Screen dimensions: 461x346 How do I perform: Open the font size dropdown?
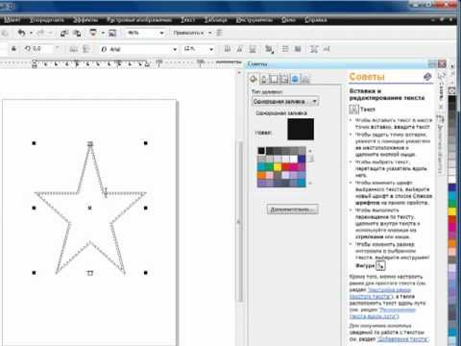point(211,49)
